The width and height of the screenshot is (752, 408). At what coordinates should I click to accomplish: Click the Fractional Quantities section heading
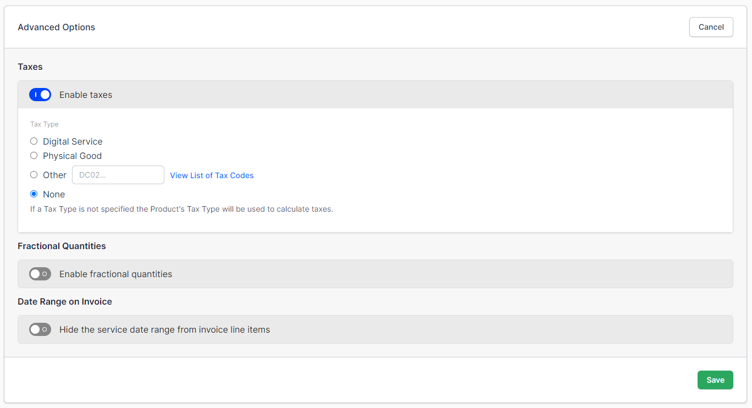[x=62, y=246]
